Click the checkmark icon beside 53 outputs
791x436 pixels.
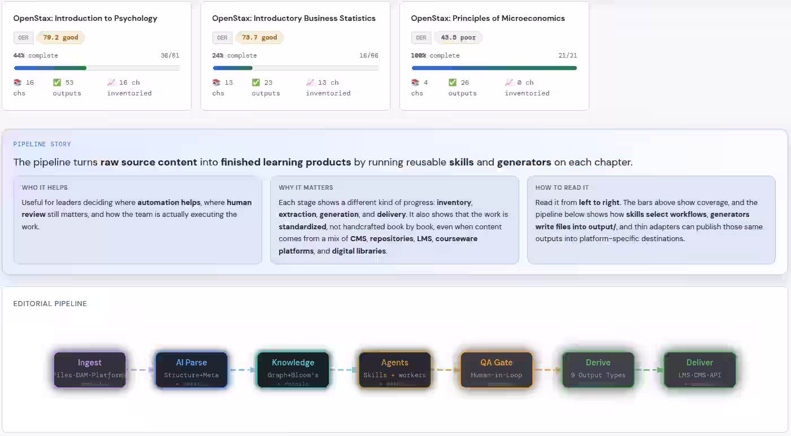[x=57, y=82]
